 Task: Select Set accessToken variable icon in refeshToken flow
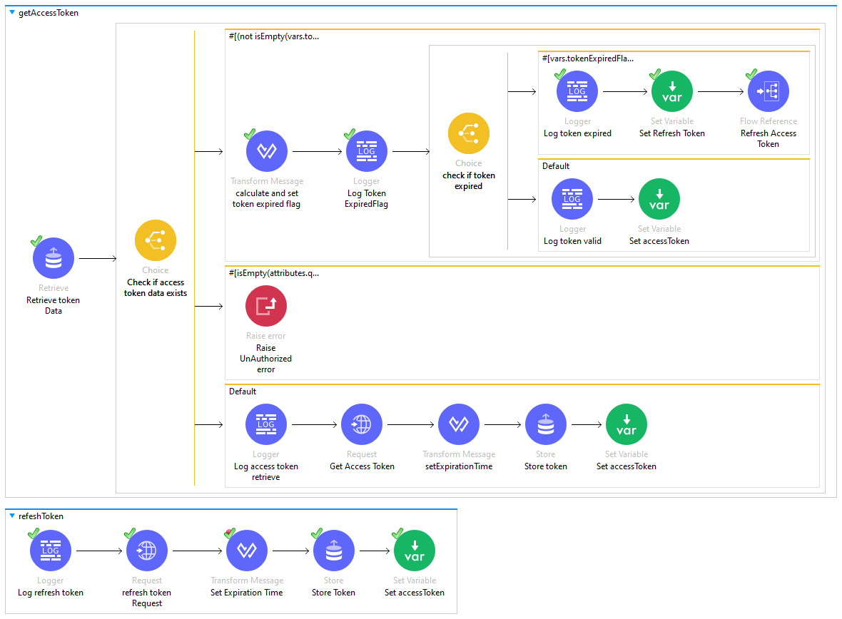click(x=414, y=551)
